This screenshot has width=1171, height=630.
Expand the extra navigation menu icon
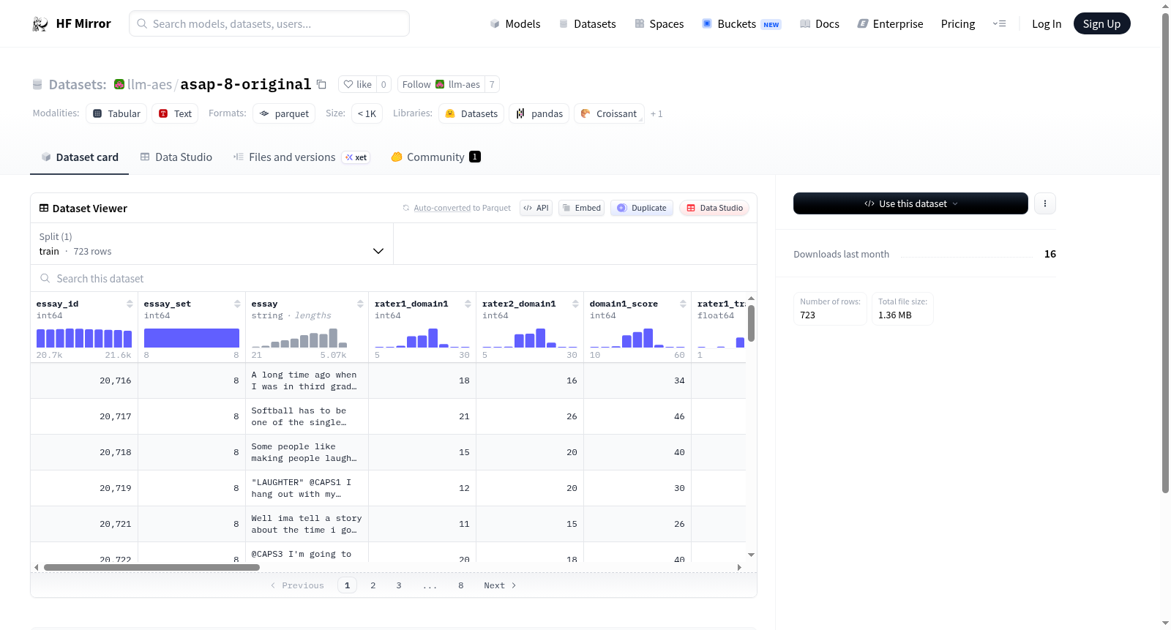(999, 24)
